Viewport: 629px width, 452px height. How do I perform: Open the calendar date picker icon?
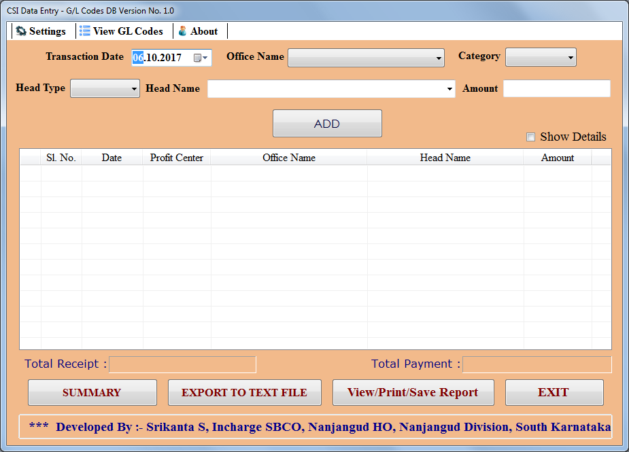pyautogui.click(x=198, y=57)
